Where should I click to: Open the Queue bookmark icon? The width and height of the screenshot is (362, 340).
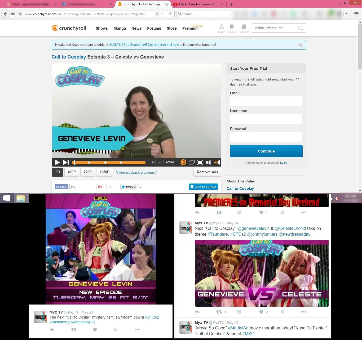[232, 28]
